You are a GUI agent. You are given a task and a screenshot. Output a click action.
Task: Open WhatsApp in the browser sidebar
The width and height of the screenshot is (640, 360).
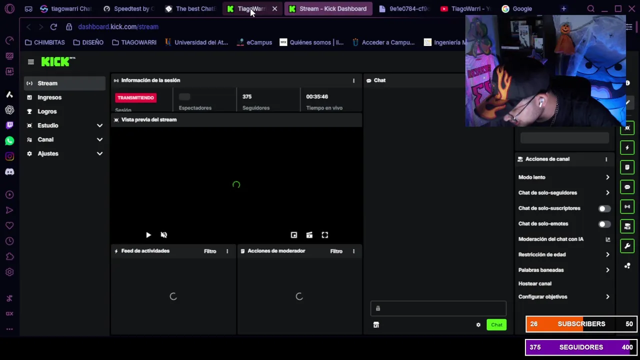click(9, 141)
